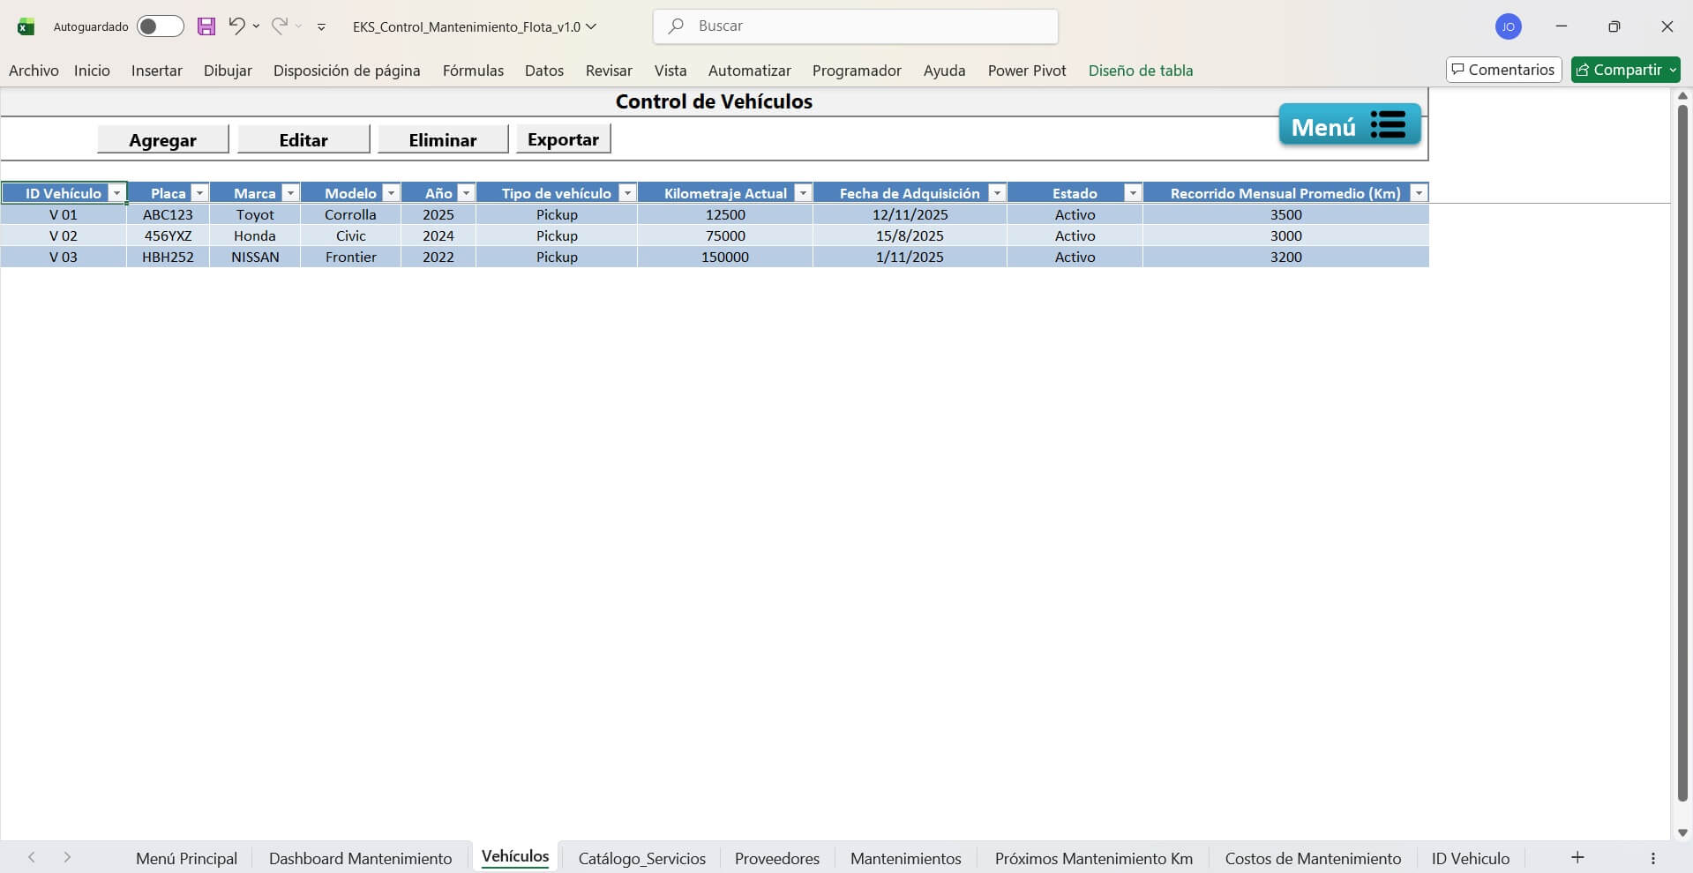Toggle the Autoguardado switch
1693x873 pixels.
point(160,26)
